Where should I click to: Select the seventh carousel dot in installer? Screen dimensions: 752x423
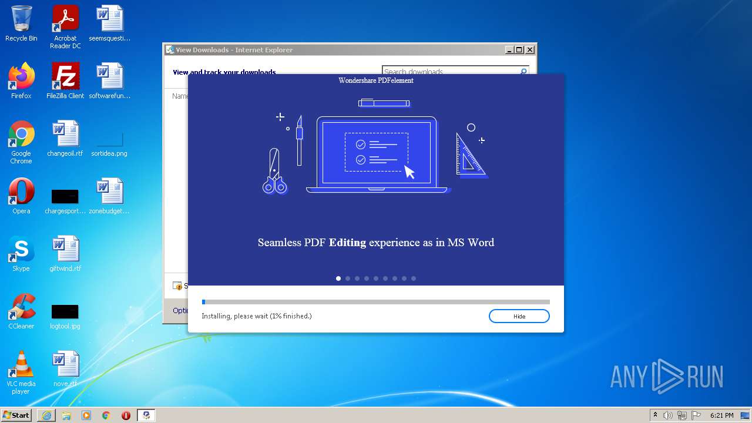tap(395, 278)
